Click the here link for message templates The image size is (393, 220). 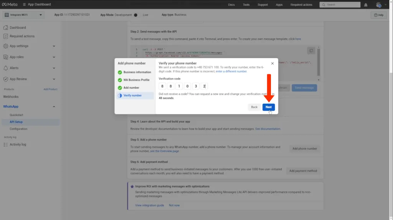coord(298,39)
